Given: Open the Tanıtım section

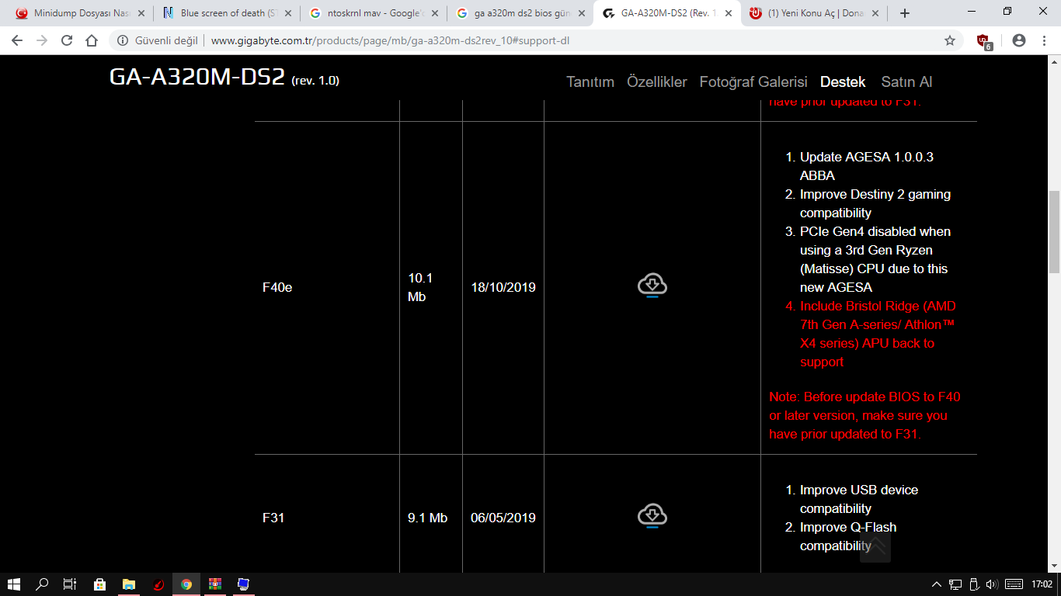Looking at the screenshot, I should click(590, 81).
